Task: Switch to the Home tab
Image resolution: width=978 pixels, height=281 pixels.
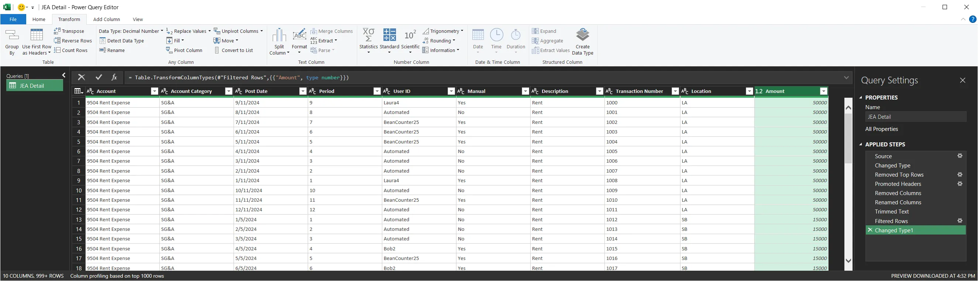Action: (39, 19)
